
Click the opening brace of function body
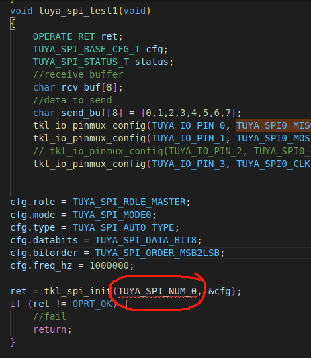coord(13,24)
